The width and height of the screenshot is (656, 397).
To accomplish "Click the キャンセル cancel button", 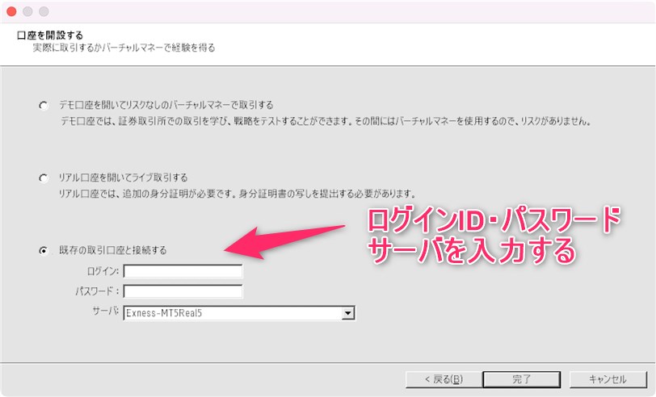I will coord(608,379).
